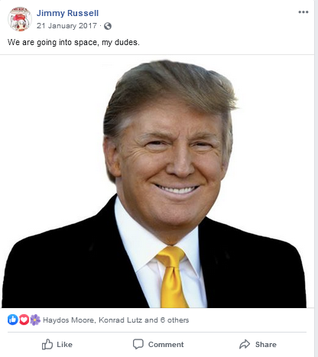This screenshot has width=318, height=357.
Task: Open the Jimmy Russell profile name link
Action: 67,13
